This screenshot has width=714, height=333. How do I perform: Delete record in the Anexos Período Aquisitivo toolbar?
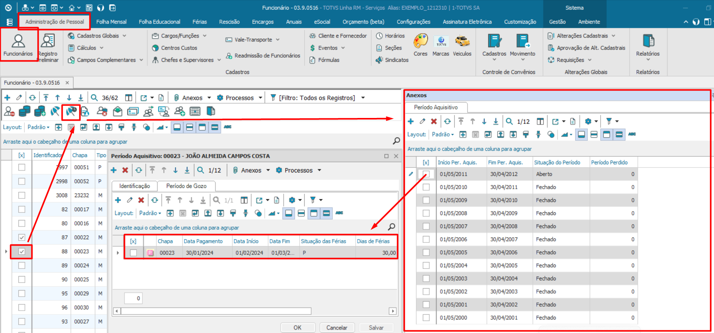pos(434,121)
